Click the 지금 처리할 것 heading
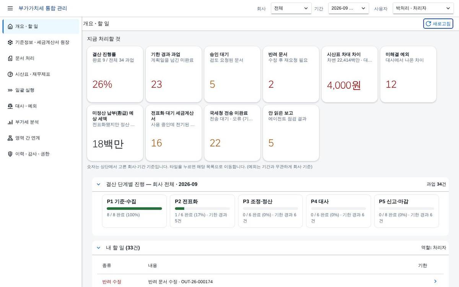The width and height of the screenshot is (459, 287). (x=104, y=39)
